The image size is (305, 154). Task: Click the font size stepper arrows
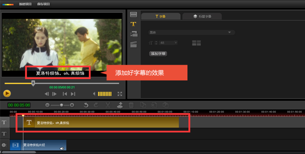click(x=156, y=43)
